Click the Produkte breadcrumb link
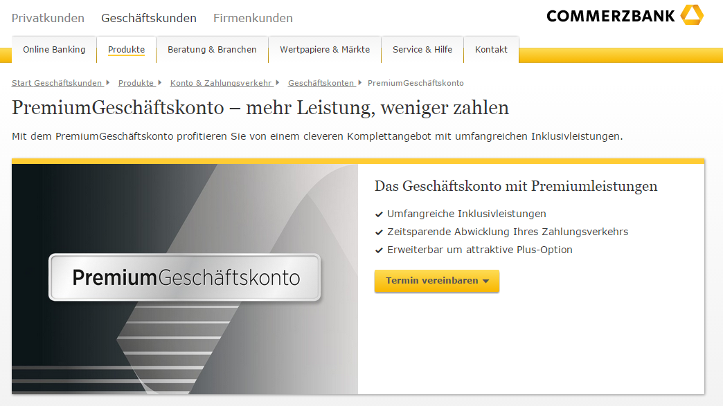This screenshot has height=406, width=723. [x=136, y=83]
